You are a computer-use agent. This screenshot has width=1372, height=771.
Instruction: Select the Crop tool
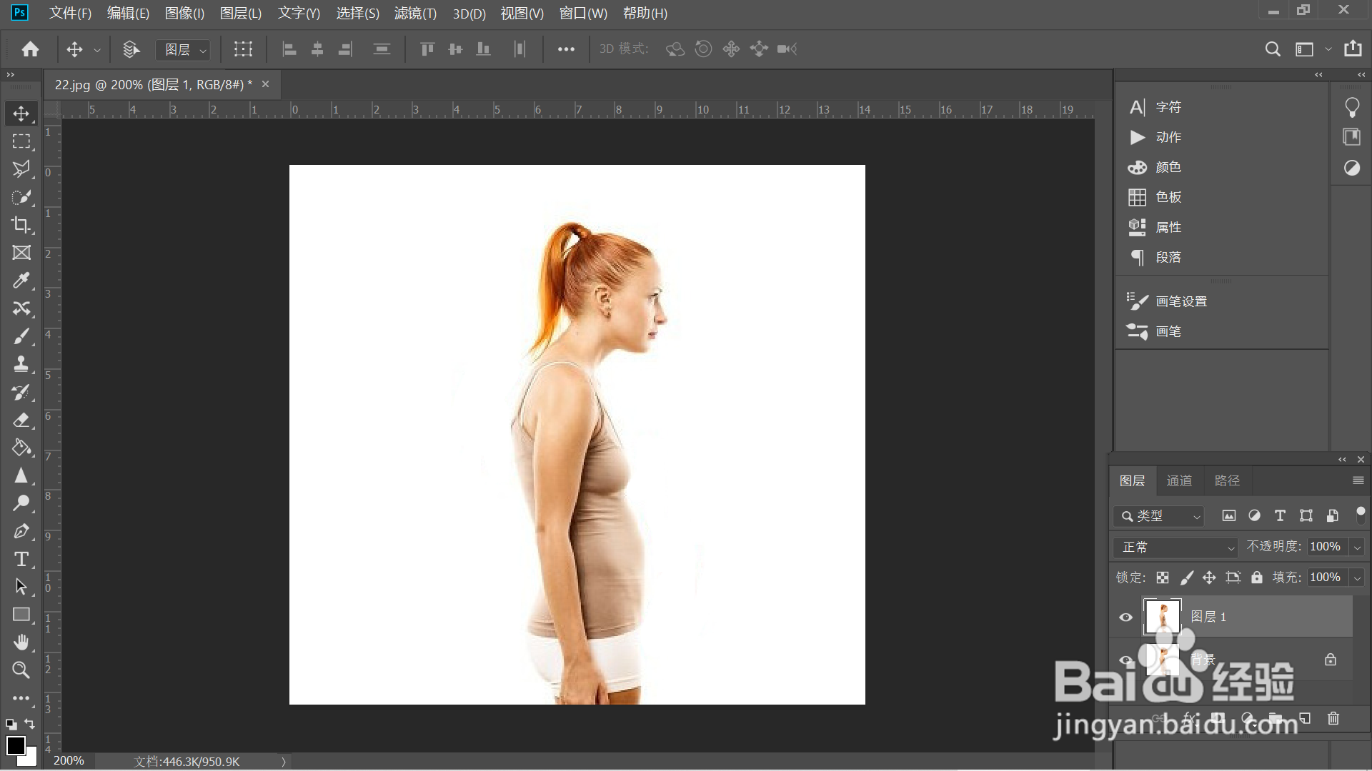[21, 225]
